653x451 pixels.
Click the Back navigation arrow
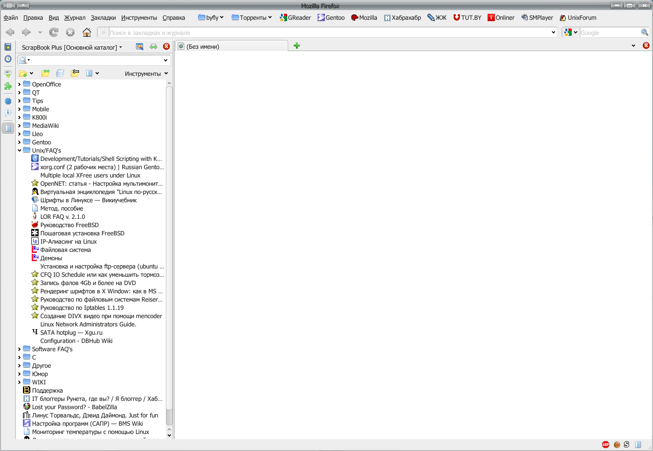click(10, 32)
